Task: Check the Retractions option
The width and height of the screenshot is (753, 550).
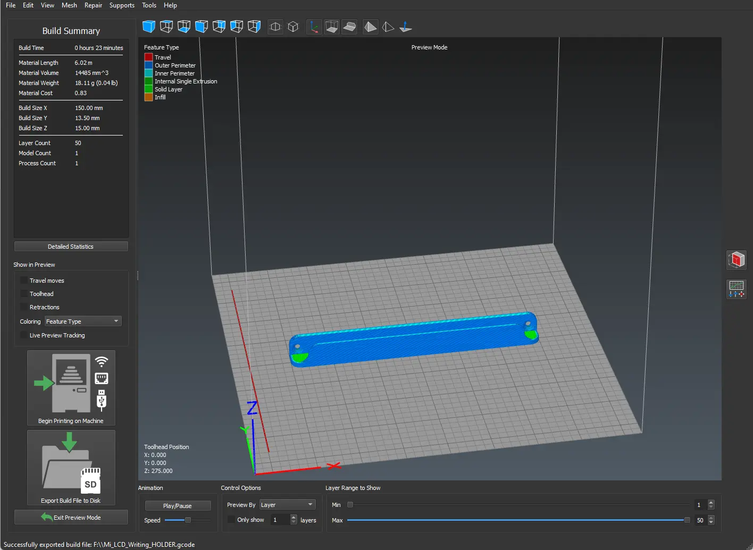Action: (x=24, y=307)
